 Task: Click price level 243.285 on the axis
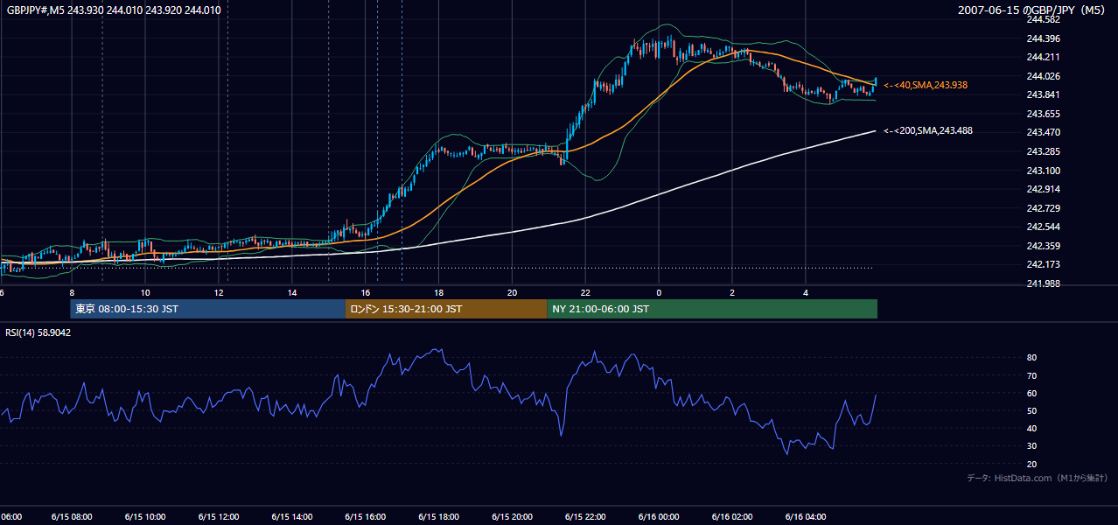[1043, 151]
